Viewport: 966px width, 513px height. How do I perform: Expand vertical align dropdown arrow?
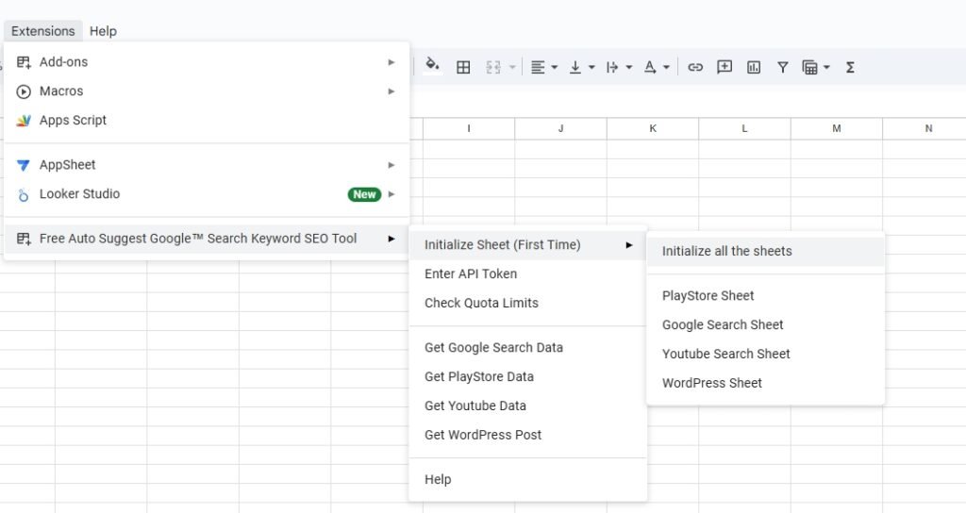[x=591, y=67]
